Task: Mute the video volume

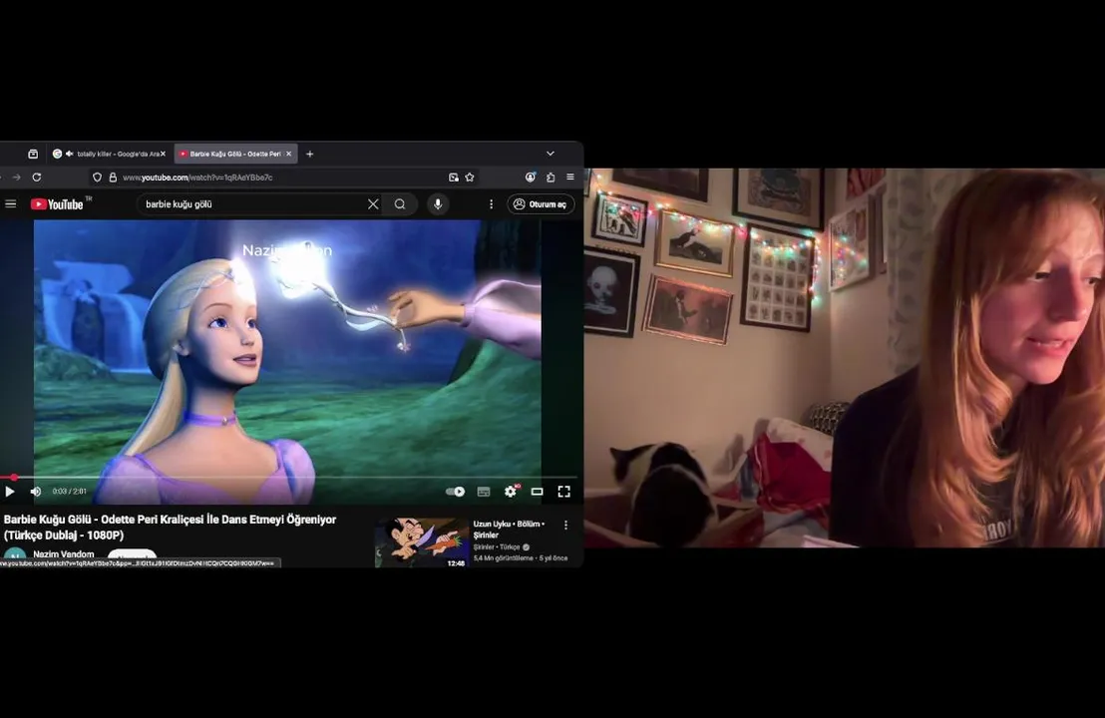Action: click(x=35, y=491)
